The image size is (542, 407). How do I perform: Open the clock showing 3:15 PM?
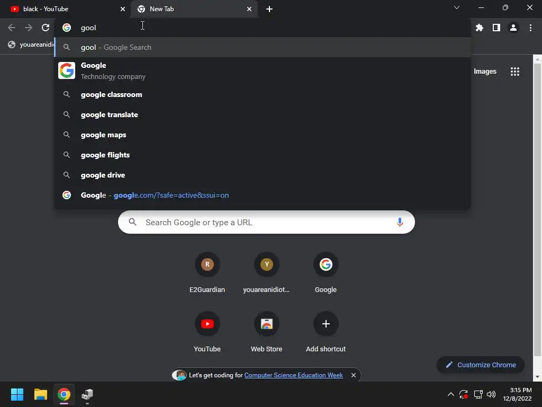517,394
